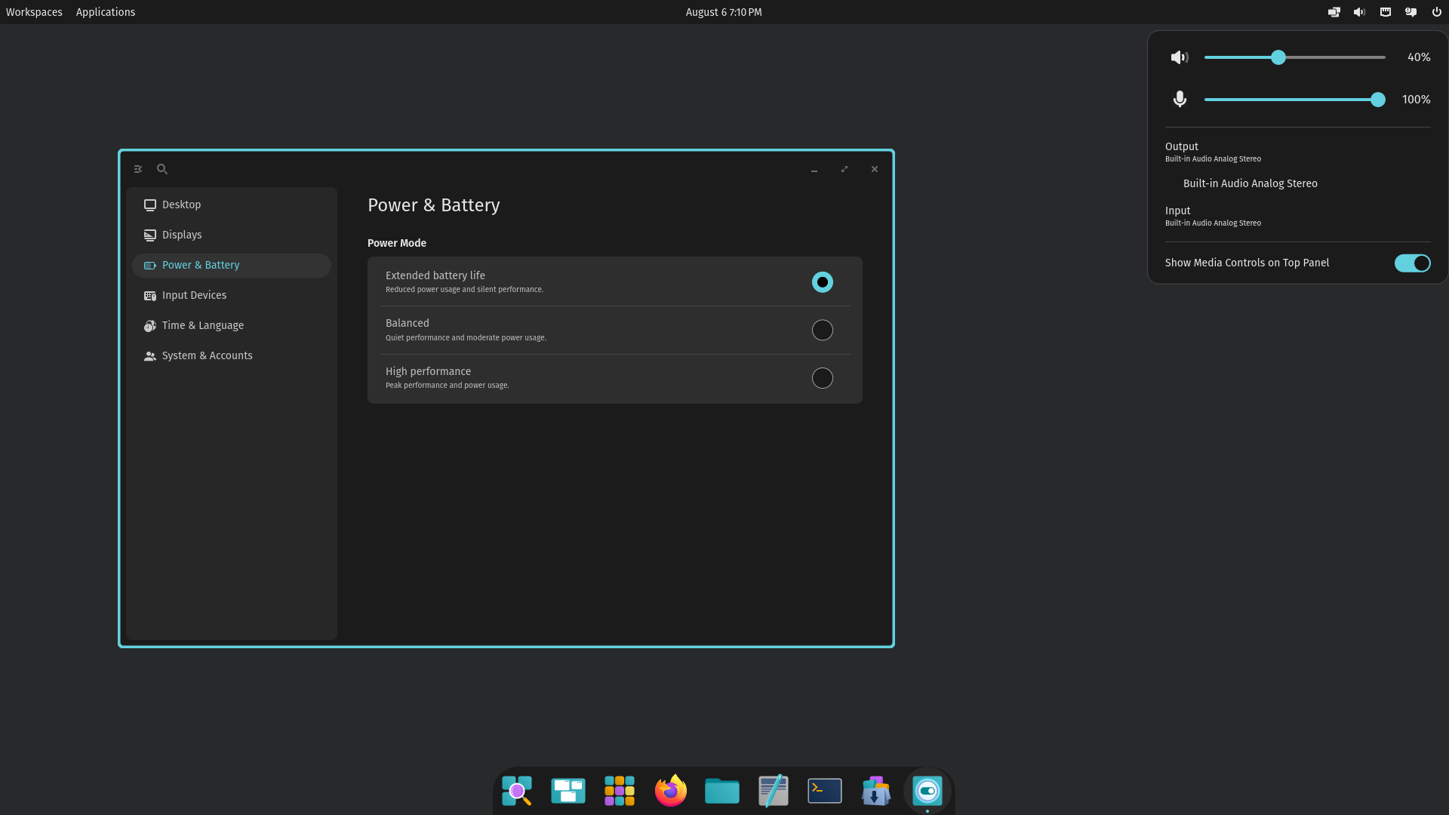The width and height of the screenshot is (1449, 815).
Task: Launch the terminal application
Action: coord(825,790)
